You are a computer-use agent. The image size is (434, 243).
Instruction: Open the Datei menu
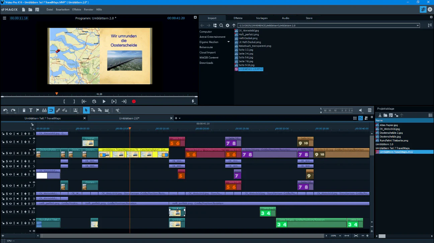pos(50,10)
